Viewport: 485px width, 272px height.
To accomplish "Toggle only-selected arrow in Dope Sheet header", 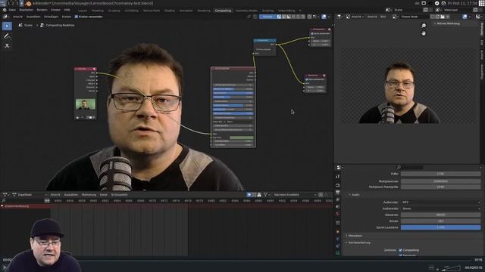I will tap(249, 195).
